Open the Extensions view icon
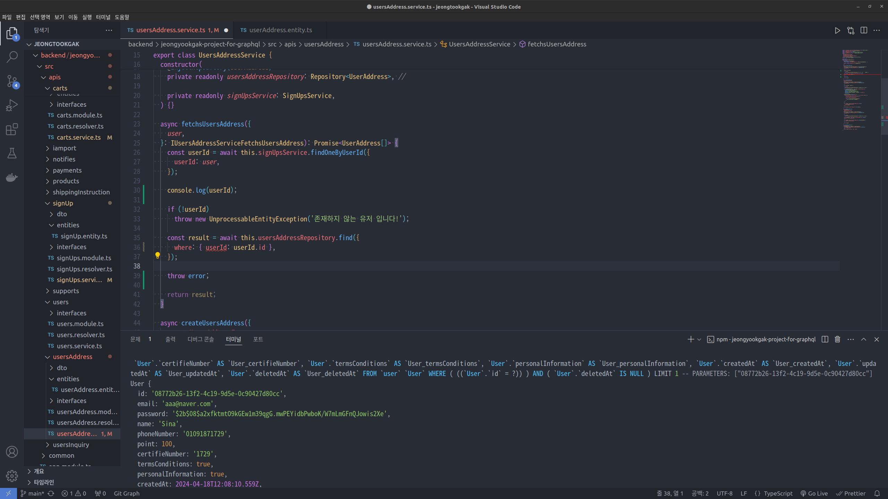The height and width of the screenshot is (499, 888). point(12,129)
